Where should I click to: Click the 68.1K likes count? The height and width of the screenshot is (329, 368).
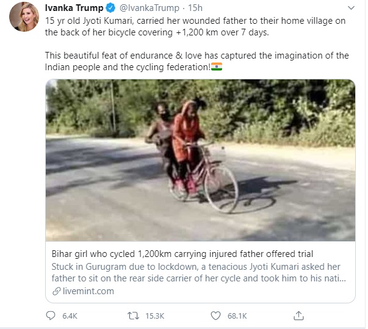tap(237, 316)
